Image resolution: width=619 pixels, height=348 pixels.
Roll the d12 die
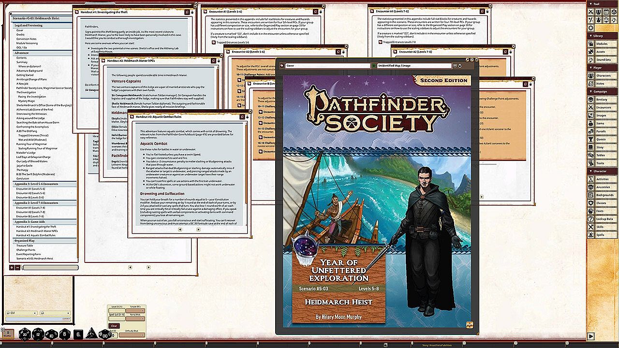[x=39, y=333]
